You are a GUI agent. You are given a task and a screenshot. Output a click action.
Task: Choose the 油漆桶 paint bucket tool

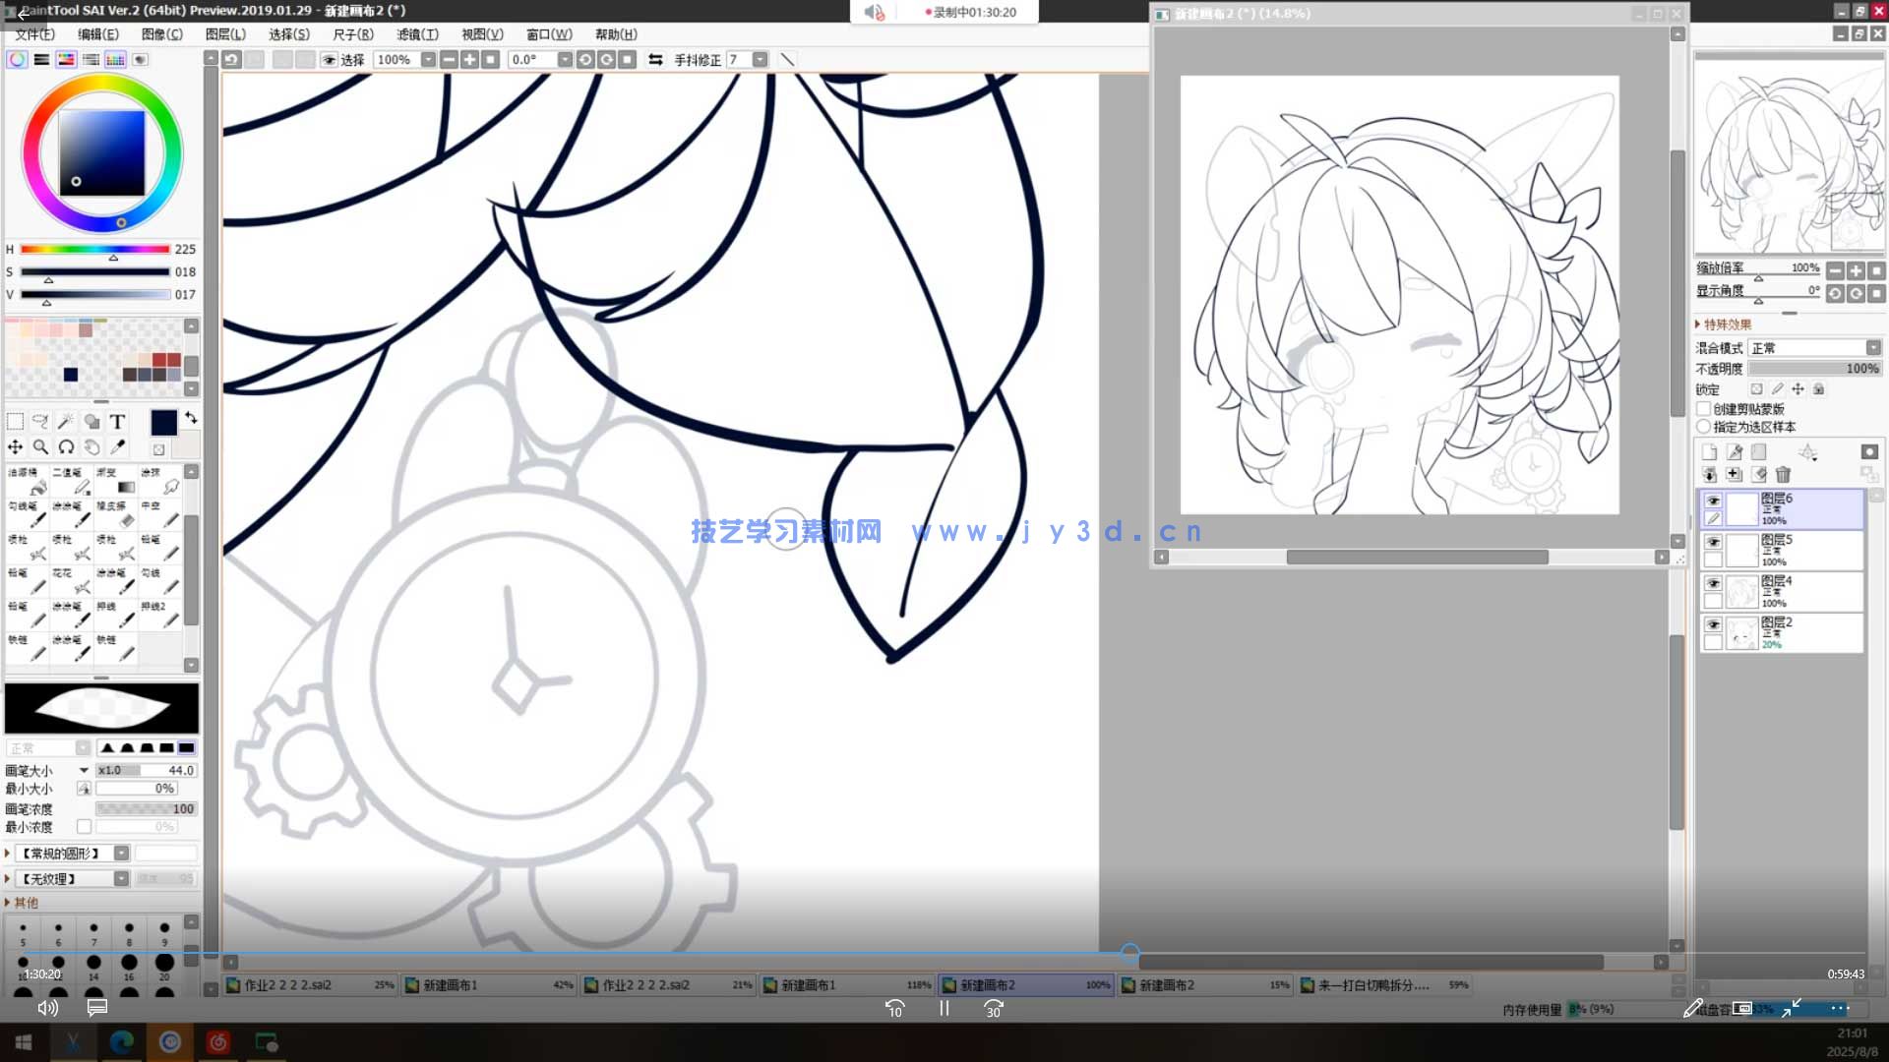27,481
